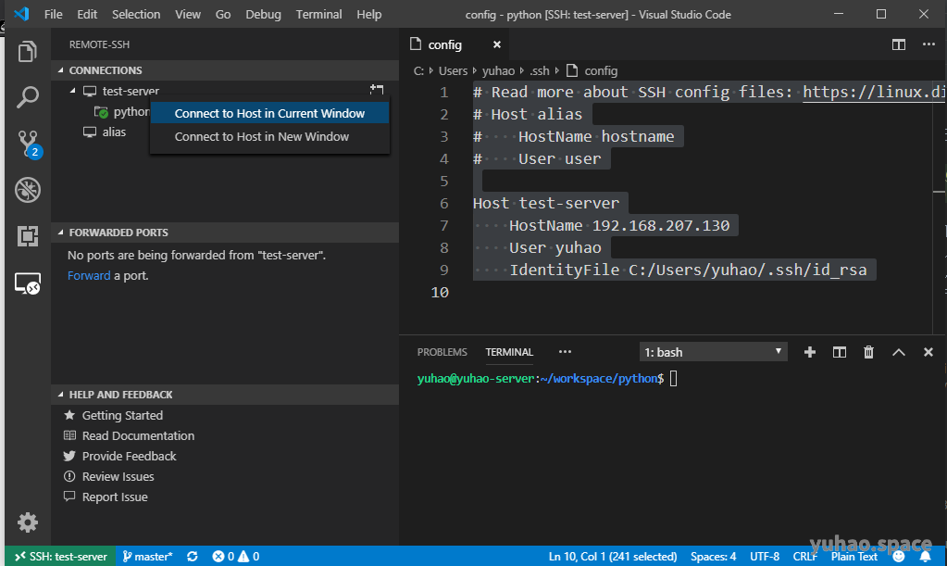Open the Manage gear icon
947x566 pixels.
click(x=27, y=522)
